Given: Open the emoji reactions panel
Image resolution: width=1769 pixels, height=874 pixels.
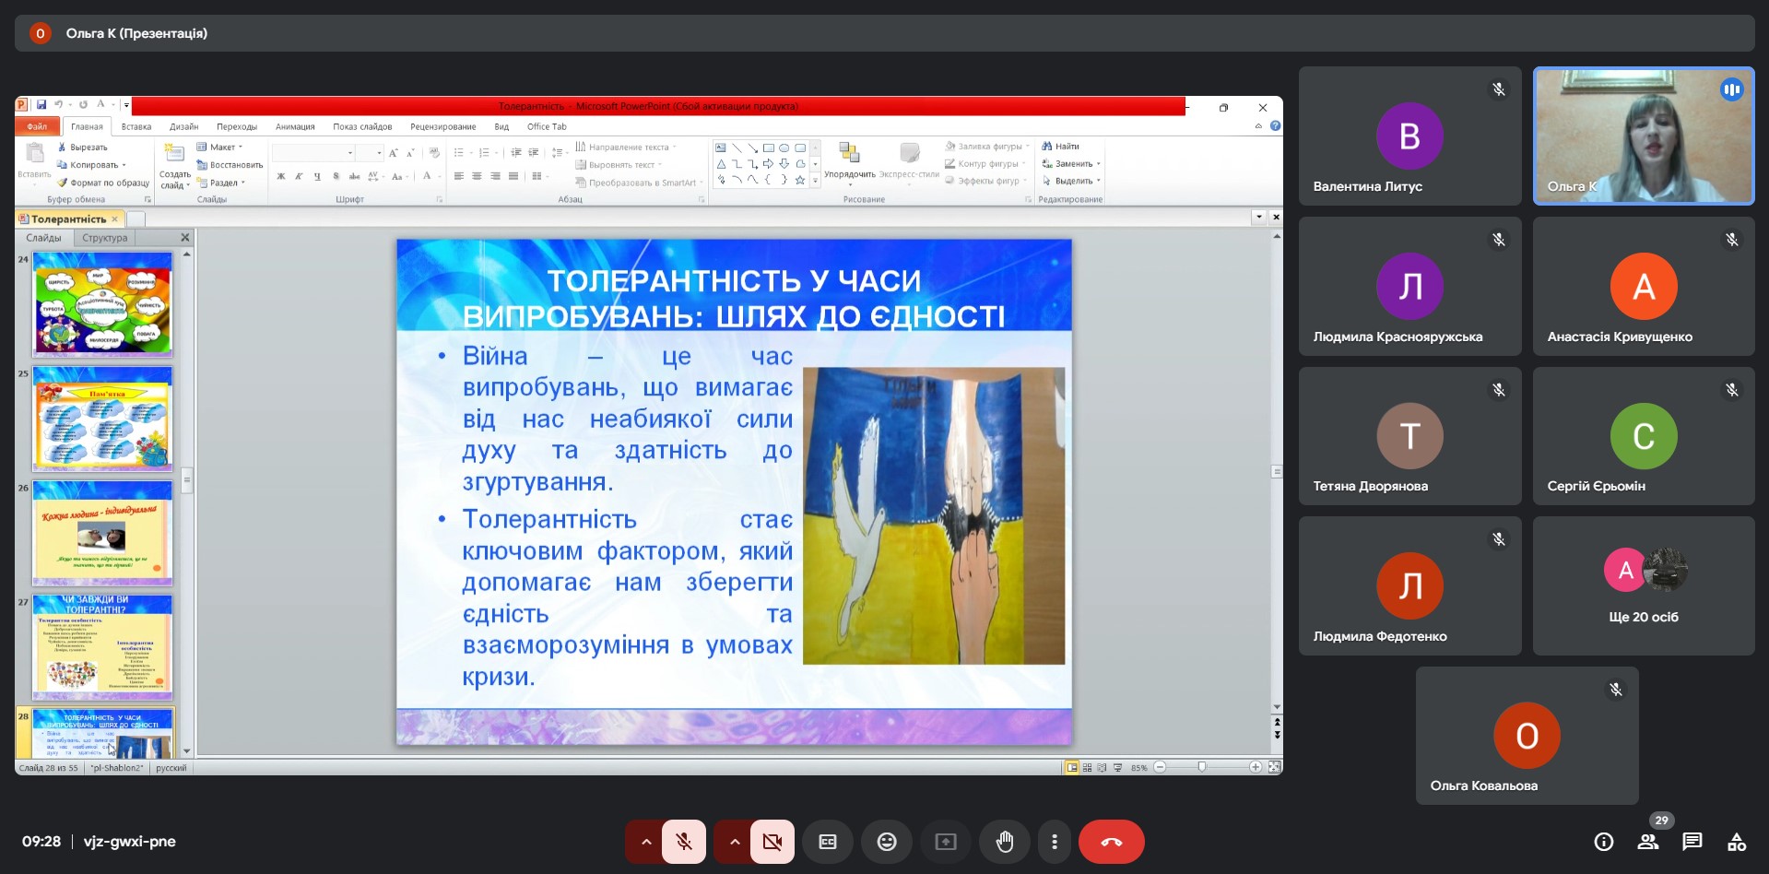Looking at the screenshot, I should [886, 842].
